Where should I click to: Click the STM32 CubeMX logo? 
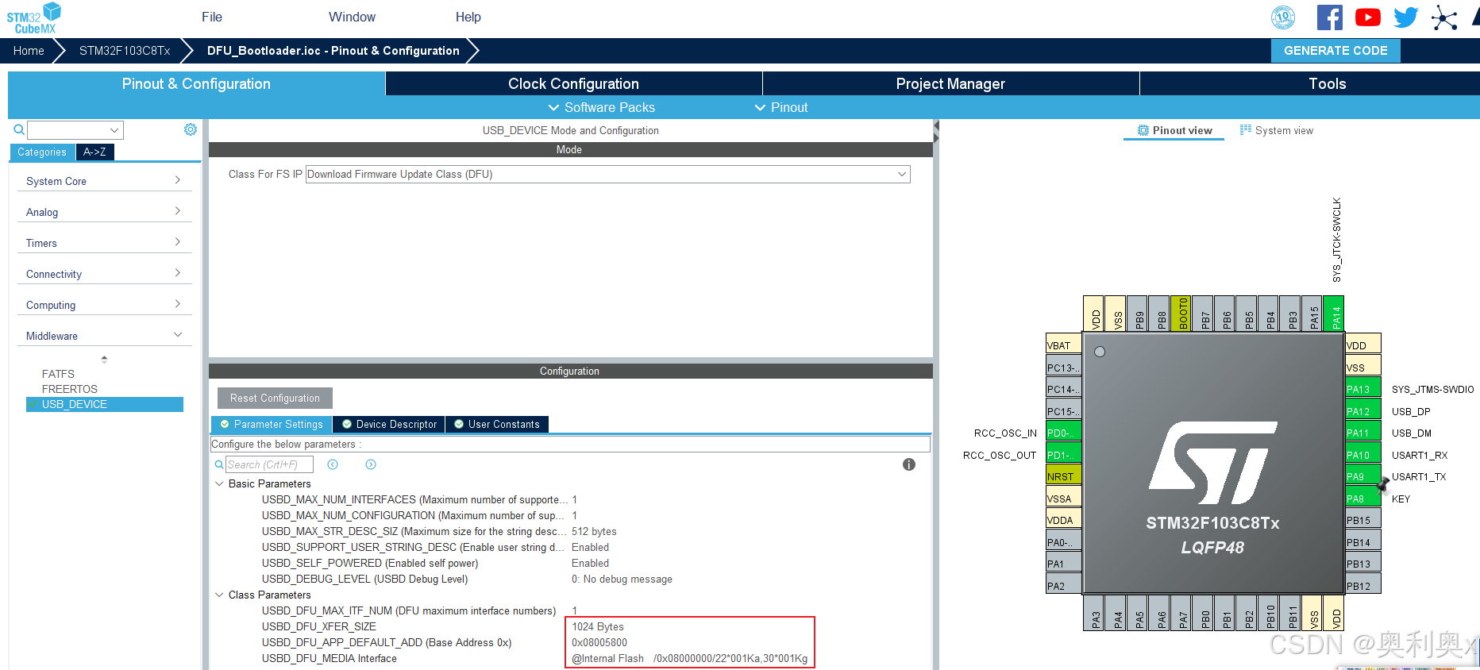tap(34, 18)
